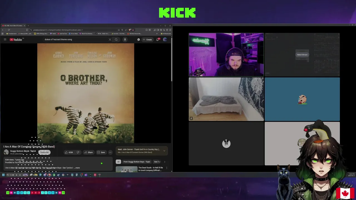Go to YouTube home via logo
The image size is (356, 200).
(x=16, y=39)
